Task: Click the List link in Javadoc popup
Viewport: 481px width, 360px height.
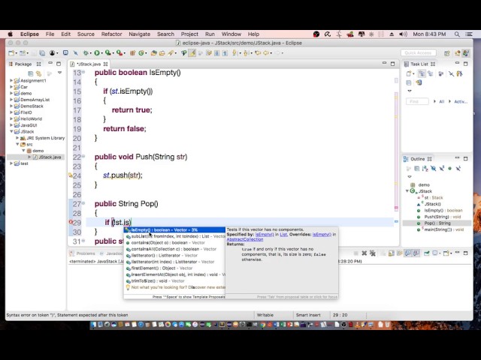Action: 283,235
